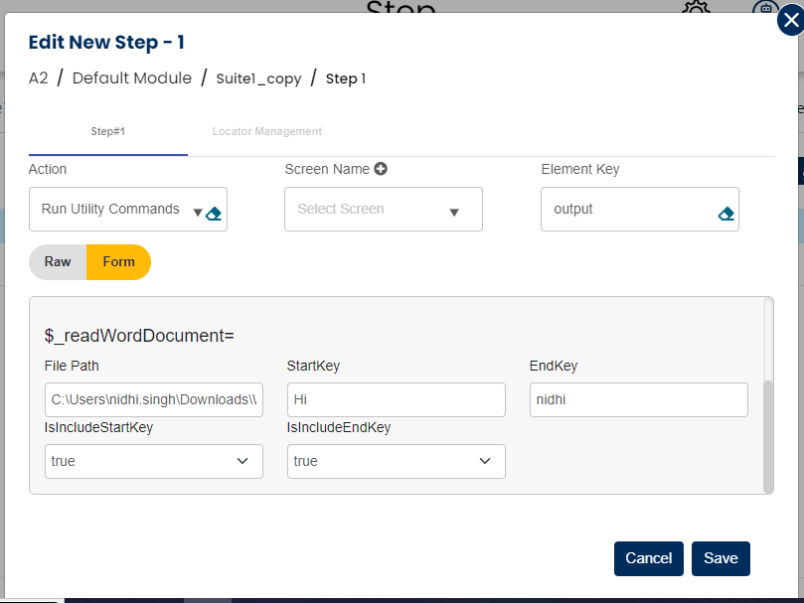Open the IsIncludeEndKey dropdown
The image size is (804, 603).
click(x=396, y=461)
